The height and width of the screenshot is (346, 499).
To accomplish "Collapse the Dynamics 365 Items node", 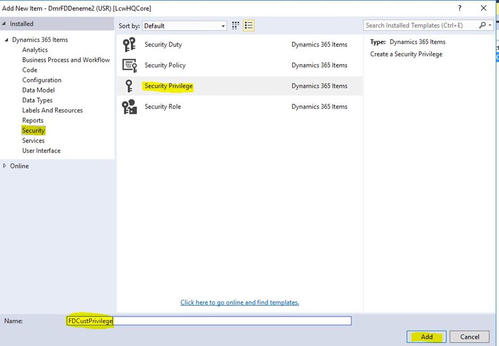I will click(x=6, y=40).
